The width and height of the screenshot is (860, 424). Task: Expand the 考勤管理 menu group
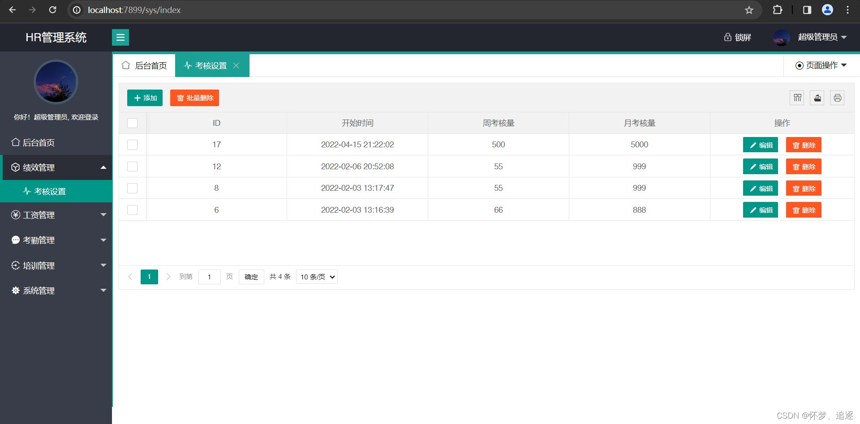[x=56, y=240]
